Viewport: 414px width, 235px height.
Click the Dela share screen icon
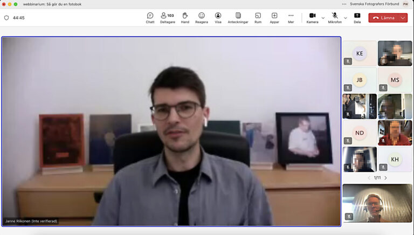357,18
